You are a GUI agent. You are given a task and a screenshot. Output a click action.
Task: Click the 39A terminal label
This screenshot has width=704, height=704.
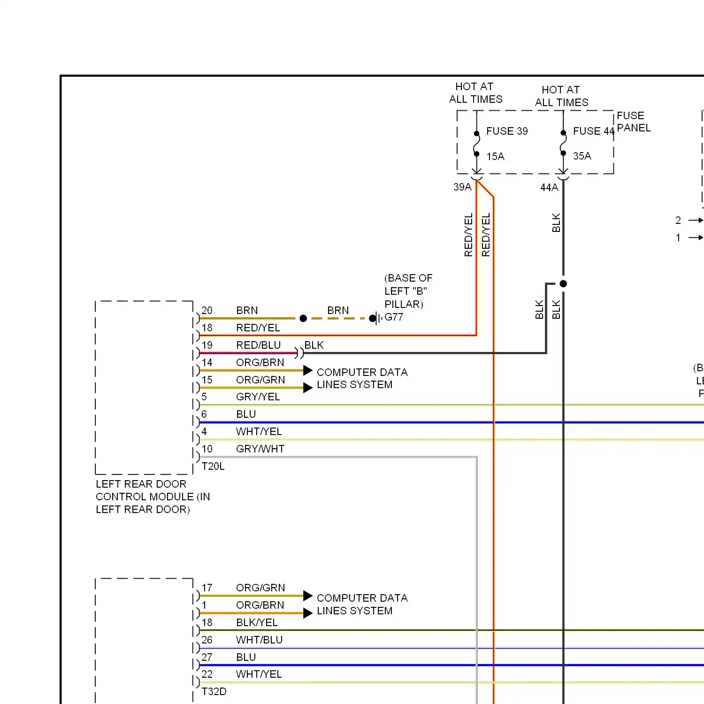click(462, 187)
